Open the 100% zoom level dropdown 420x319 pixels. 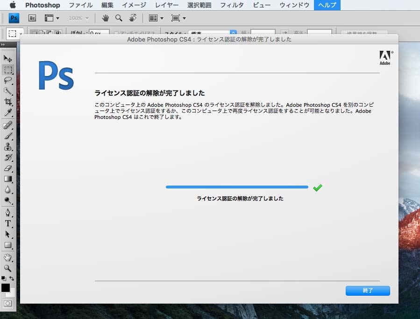(x=78, y=18)
